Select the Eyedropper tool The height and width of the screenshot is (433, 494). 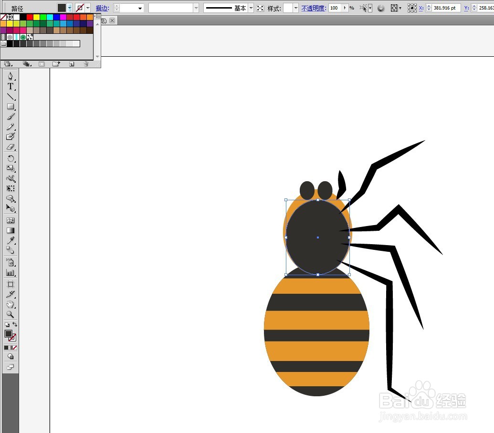point(11,240)
